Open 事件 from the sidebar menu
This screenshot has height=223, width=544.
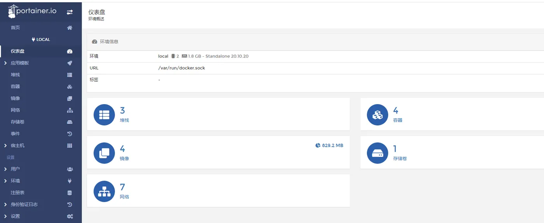pos(15,134)
